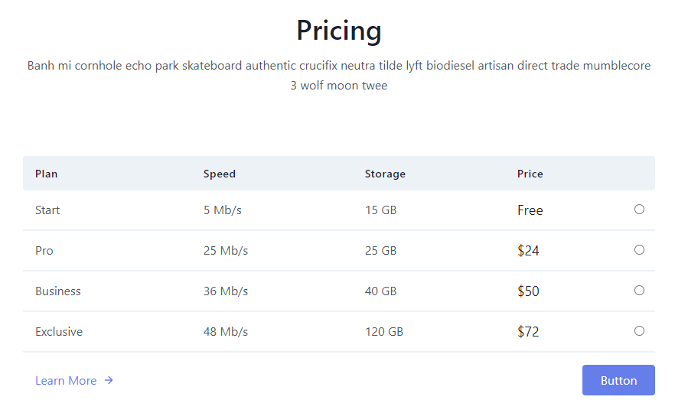Click the Learn More link
This screenshot has width=688, height=413.
pyautogui.click(x=66, y=381)
